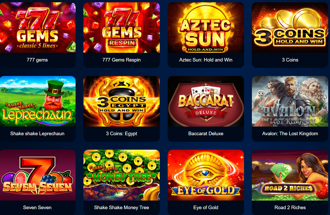330x215 pixels.
Task: Click the 'Road 2 Riches' caption link
Action: click(290, 208)
